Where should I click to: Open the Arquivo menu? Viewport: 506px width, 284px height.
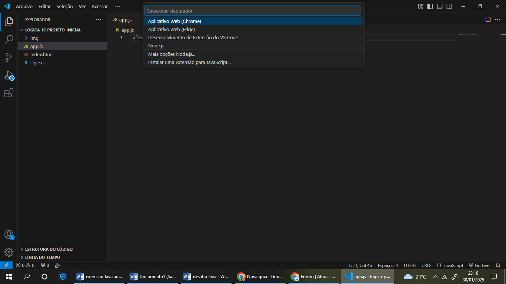pyautogui.click(x=24, y=6)
